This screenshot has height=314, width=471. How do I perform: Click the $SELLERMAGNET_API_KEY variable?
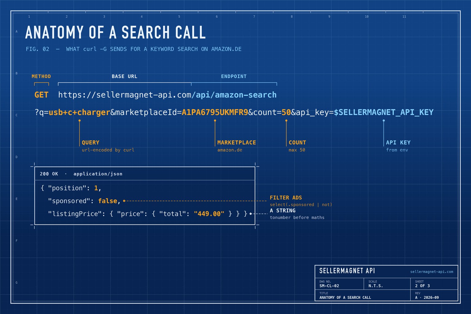pyautogui.click(x=384, y=112)
